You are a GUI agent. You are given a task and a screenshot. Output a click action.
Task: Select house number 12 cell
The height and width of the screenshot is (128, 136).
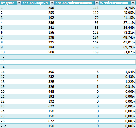(11, 57)
